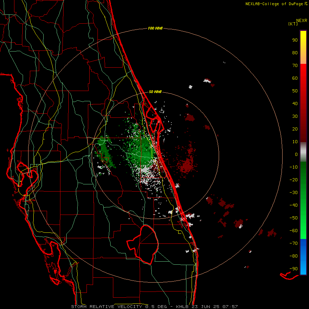Click STORM RELATIVE VELOCITY in the caption
This screenshot has height=309, width=309.
(106, 307)
